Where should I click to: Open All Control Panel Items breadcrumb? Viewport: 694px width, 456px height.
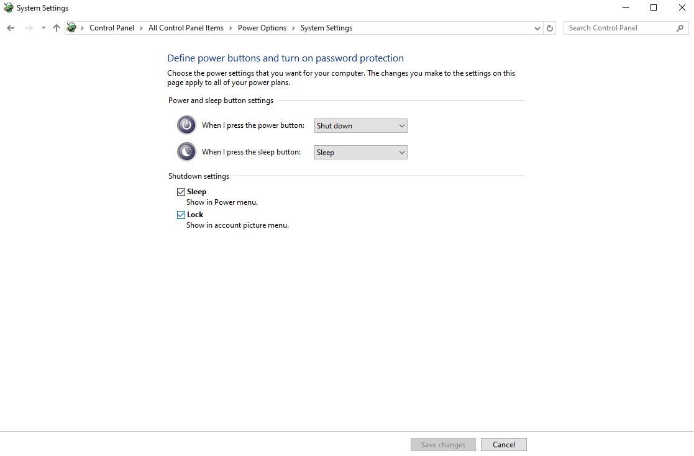point(186,28)
